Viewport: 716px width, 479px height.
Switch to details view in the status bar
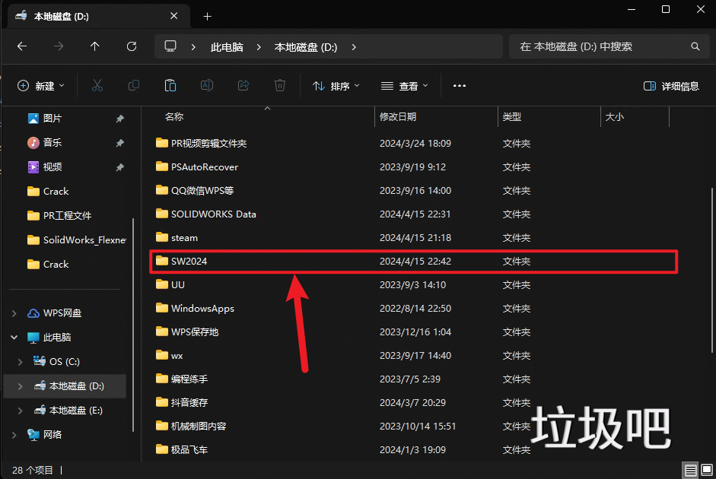coord(691,470)
